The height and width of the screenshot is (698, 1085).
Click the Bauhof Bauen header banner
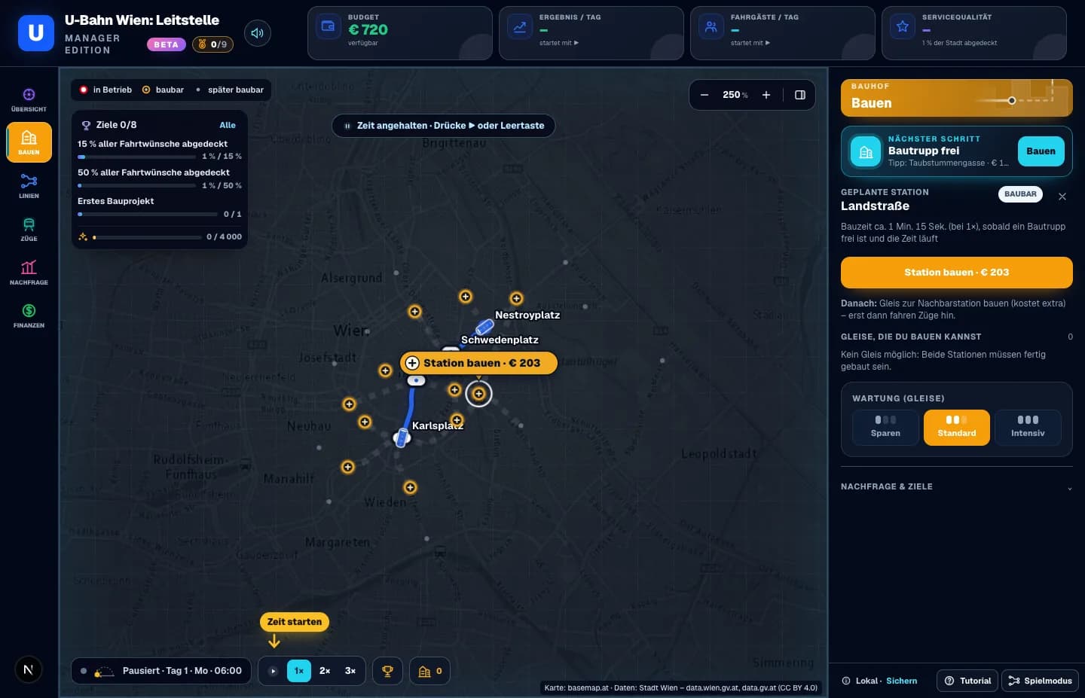957,98
